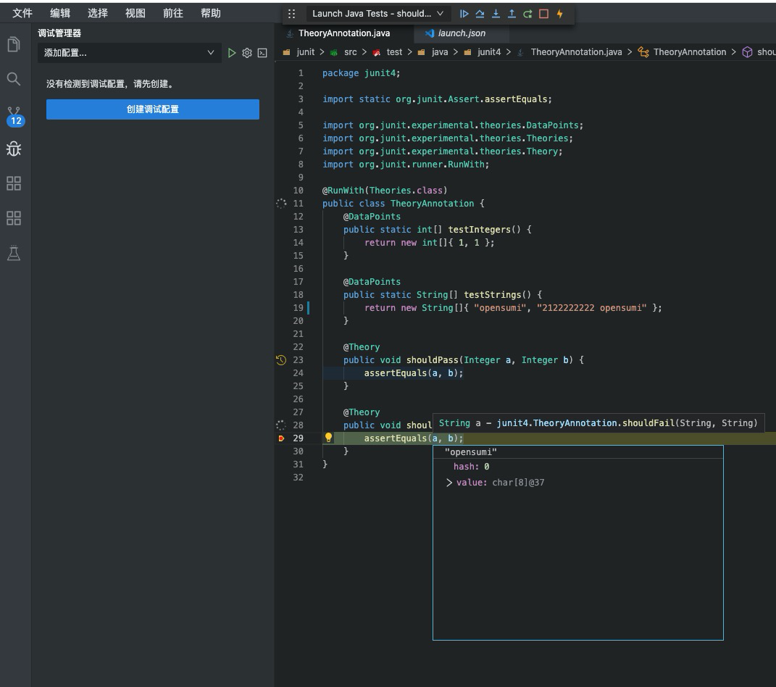Switch to the launch.json tab

click(x=462, y=33)
